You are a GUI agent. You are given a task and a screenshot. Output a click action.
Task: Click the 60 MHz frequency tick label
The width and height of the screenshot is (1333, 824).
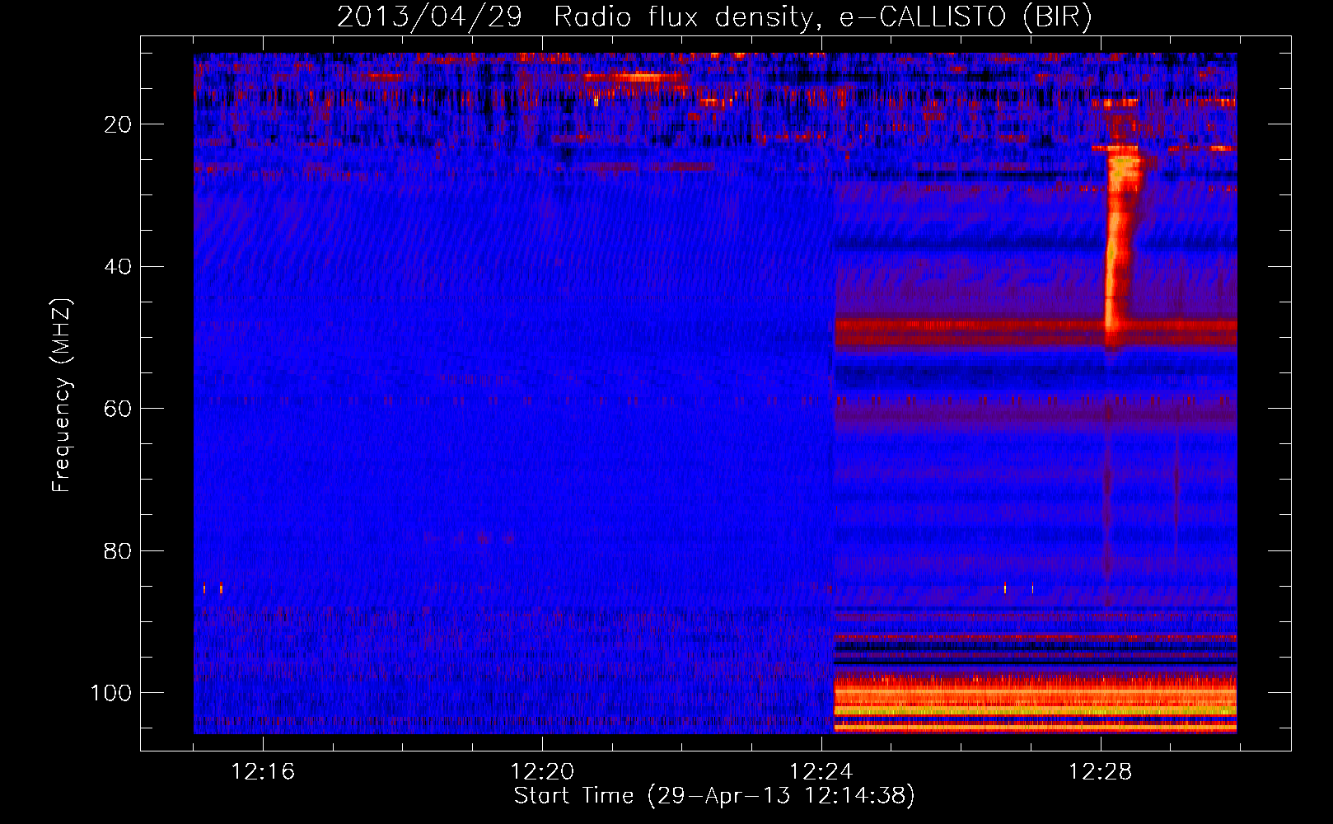(x=119, y=410)
